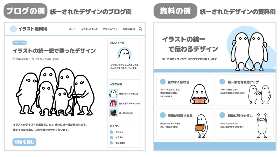280x157 pixels.
Task: Open the イラストの使い方 menu item
Action: tap(89, 29)
